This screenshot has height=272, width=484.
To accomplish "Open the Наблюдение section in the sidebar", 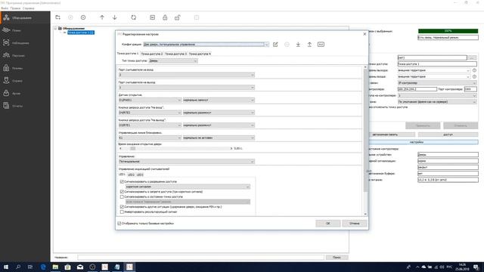I will 25,43.
